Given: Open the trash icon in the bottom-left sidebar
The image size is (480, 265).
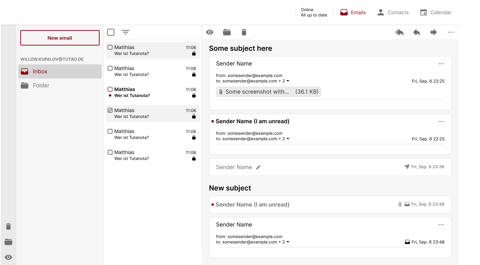Looking at the screenshot, I should 8,226.
